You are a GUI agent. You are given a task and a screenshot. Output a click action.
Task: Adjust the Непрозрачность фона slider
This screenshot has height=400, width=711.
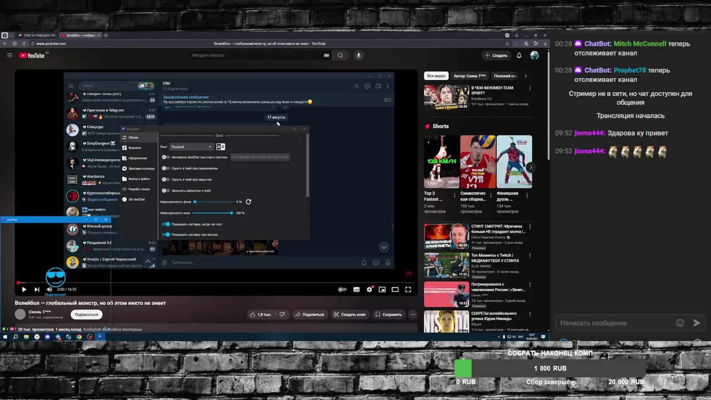pyautogui.click(x=213, y=202)
